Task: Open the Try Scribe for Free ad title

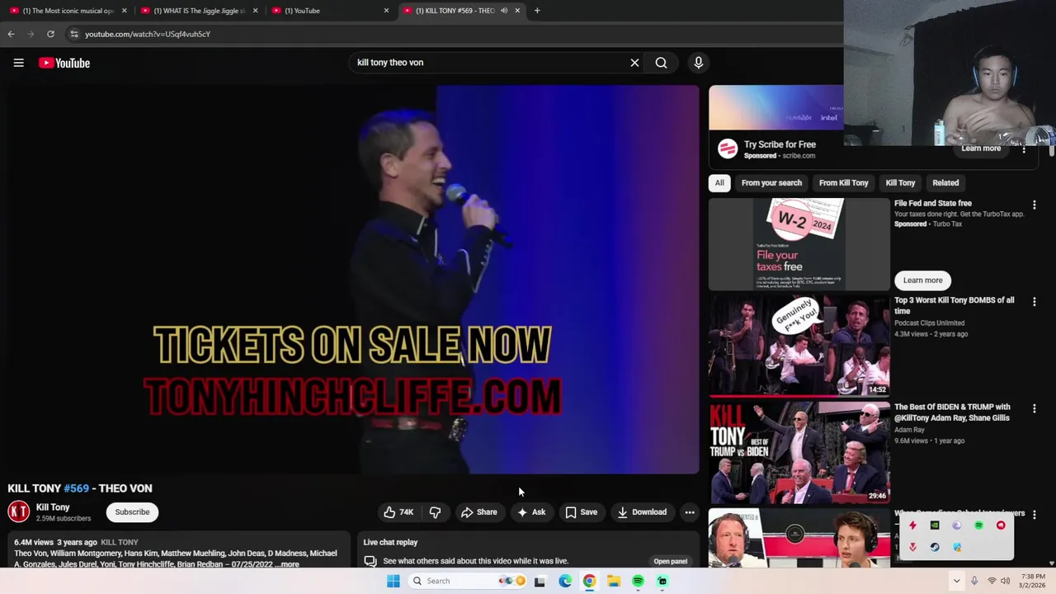Action: click(780, 144)
